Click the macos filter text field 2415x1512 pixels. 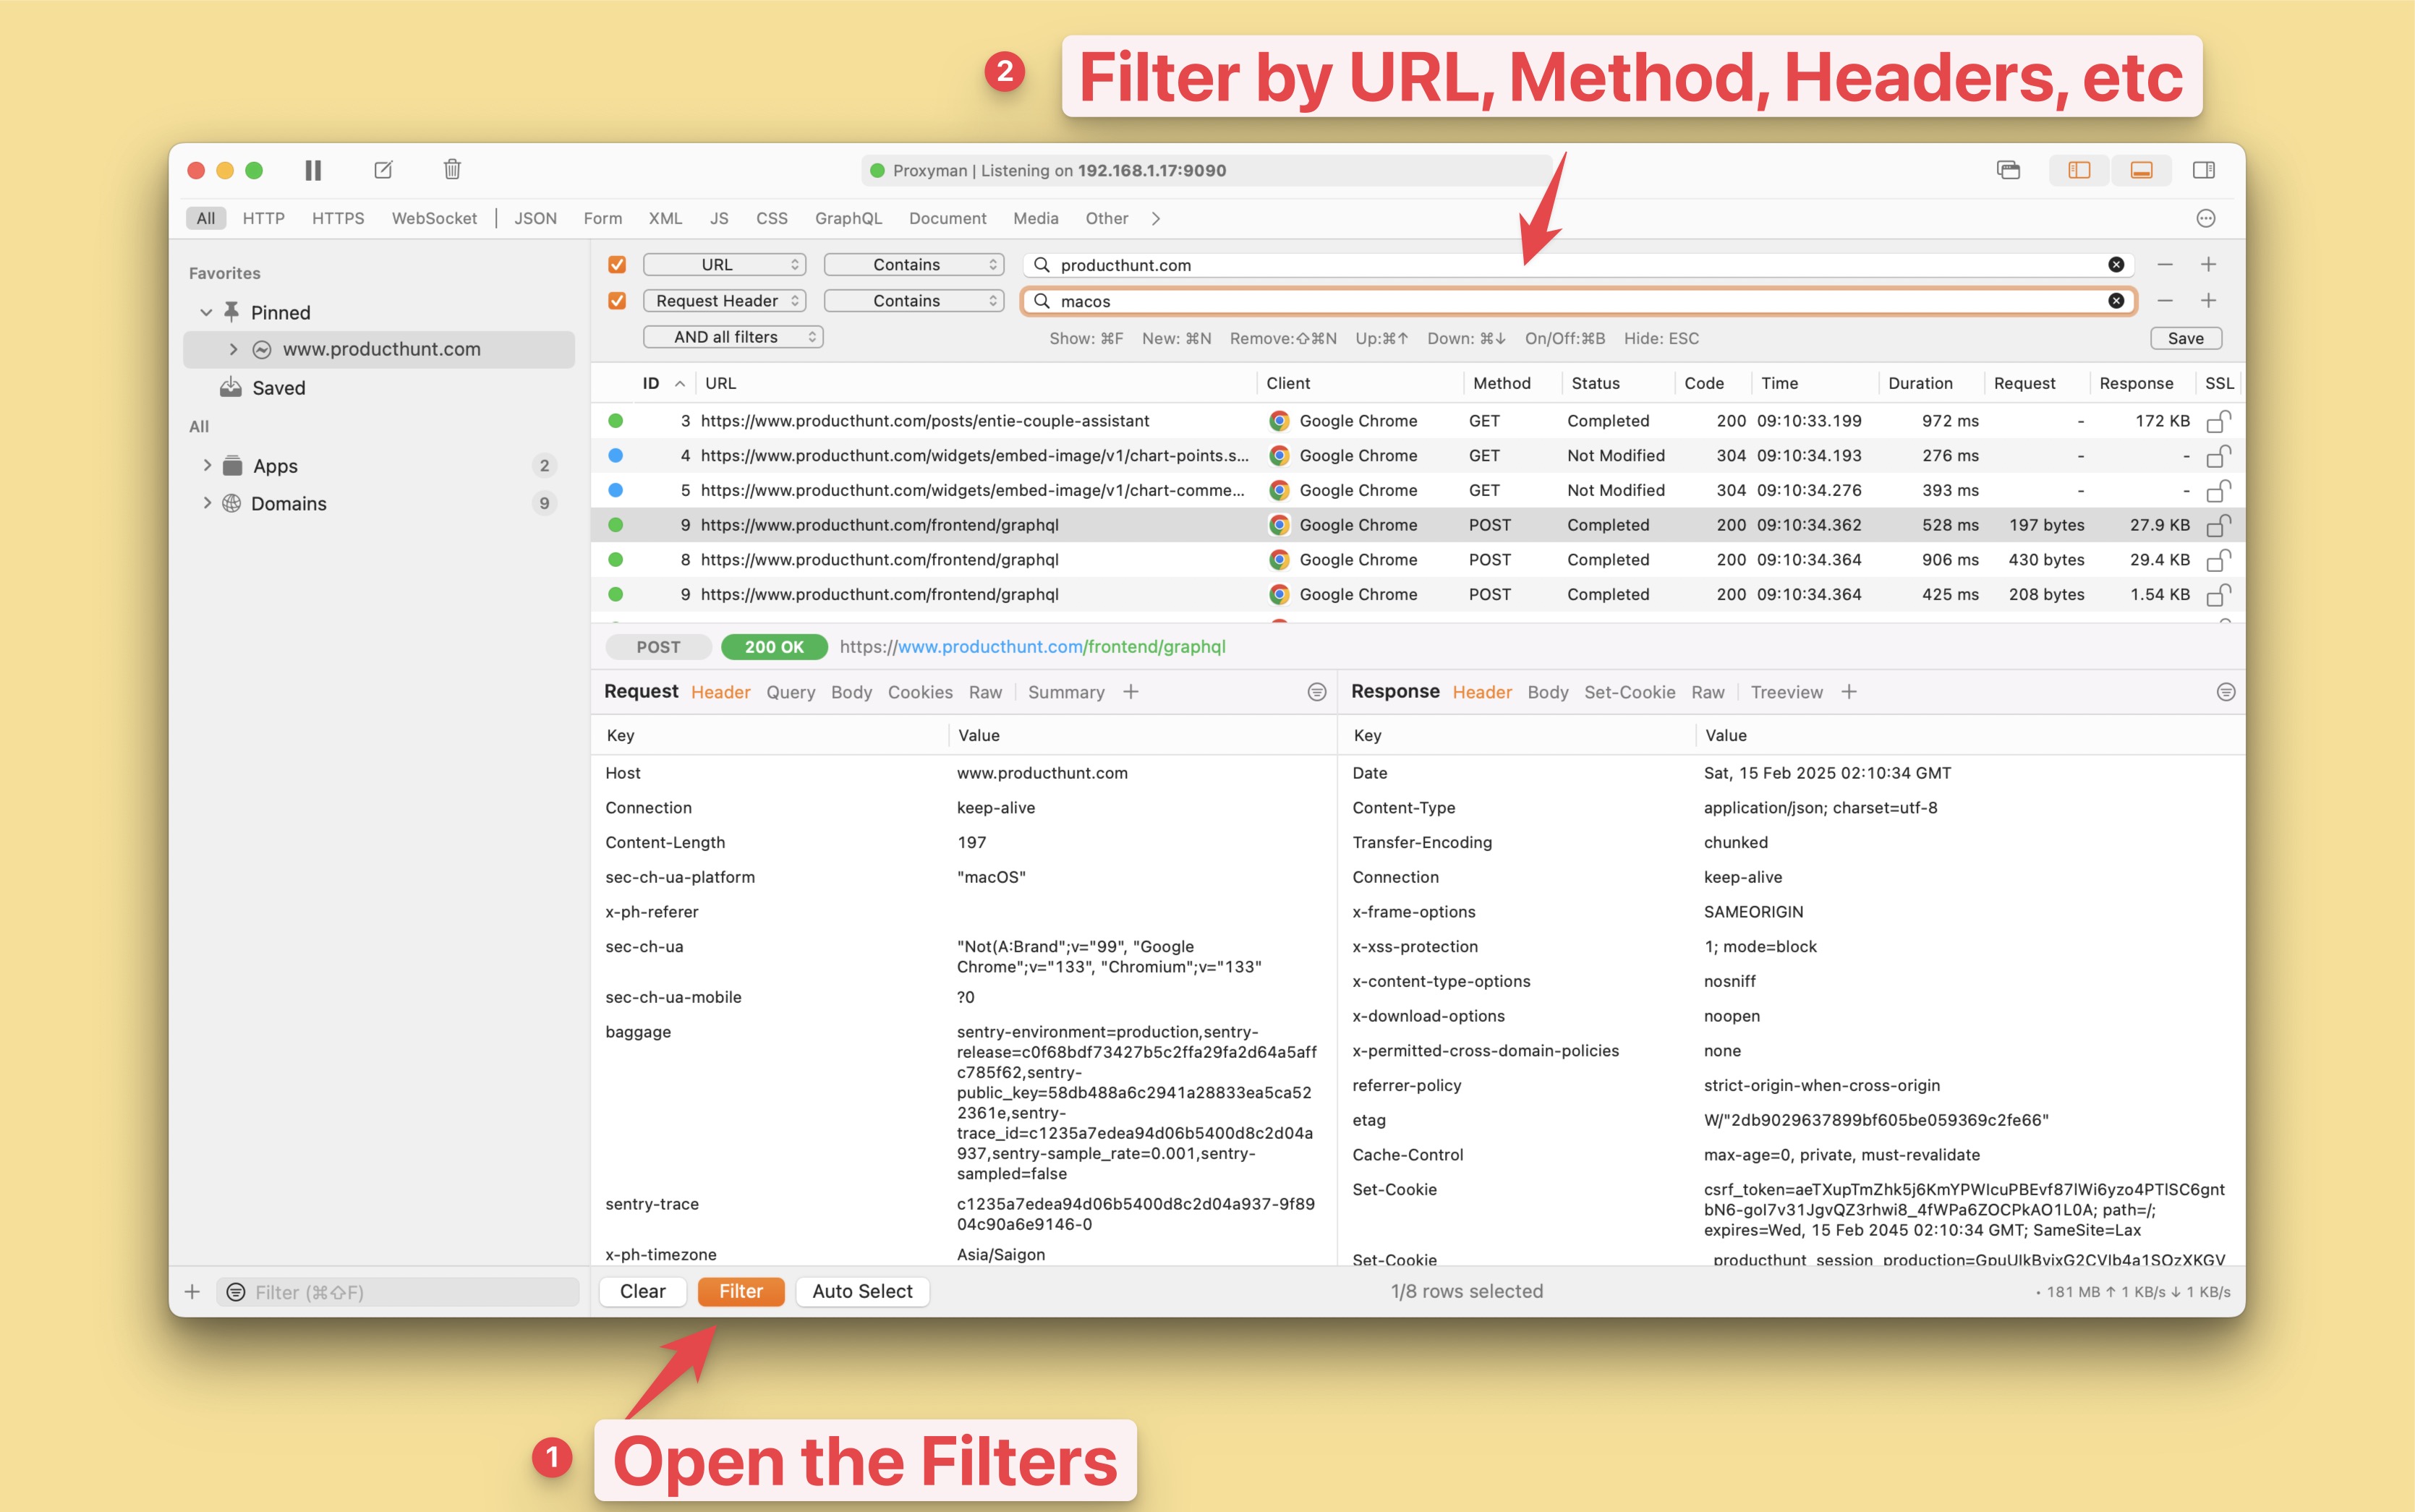click(x=1578, y=301)
